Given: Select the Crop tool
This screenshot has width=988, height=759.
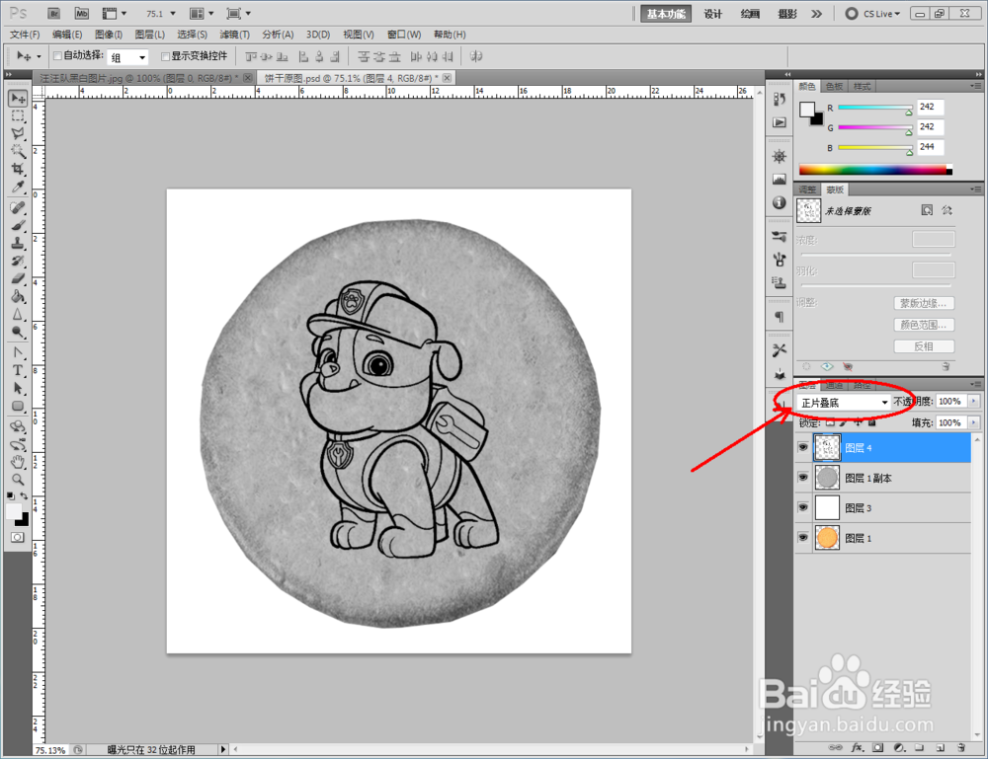Looking at the screenshot, I should [x=18, y=169].
